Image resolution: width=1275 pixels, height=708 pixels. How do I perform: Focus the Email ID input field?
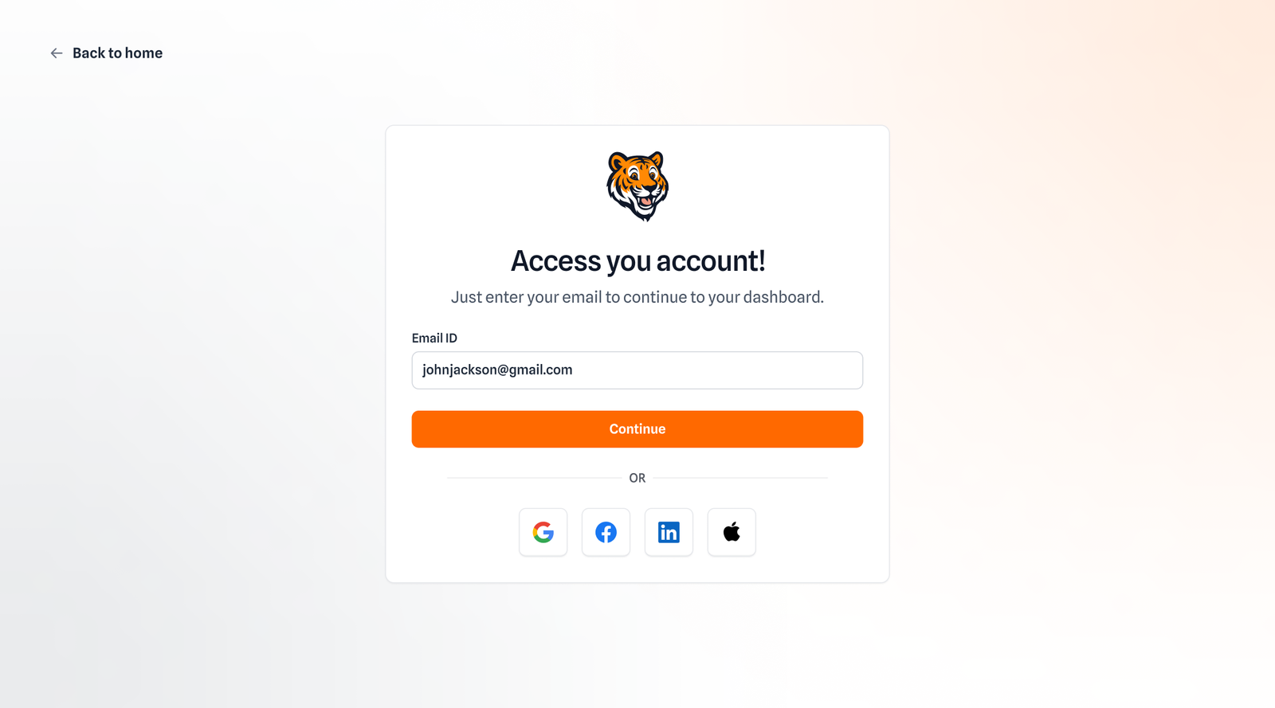(637, 370)
